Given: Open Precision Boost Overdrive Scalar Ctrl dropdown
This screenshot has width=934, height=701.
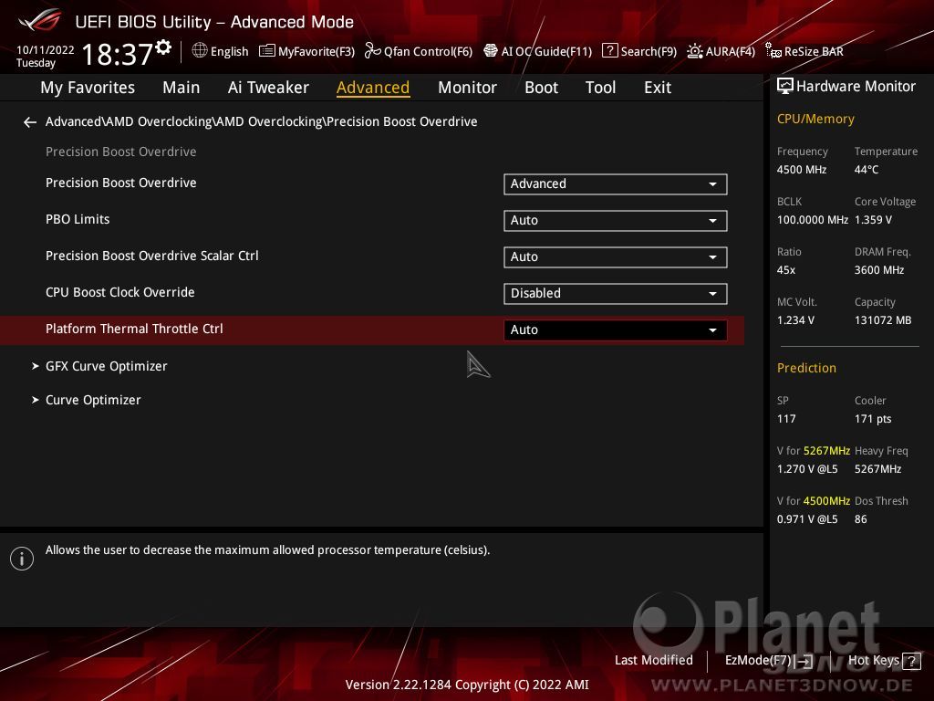Looking at the screenshot, I should 616,256.
